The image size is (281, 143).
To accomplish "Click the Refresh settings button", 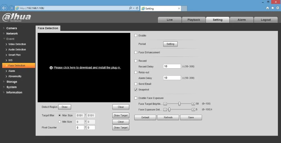I will tap(168, 117).
